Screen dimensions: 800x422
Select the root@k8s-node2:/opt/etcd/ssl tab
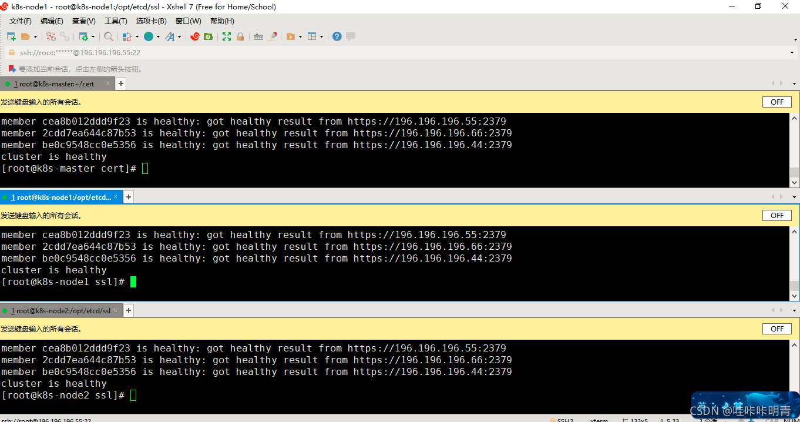point(60,311)
